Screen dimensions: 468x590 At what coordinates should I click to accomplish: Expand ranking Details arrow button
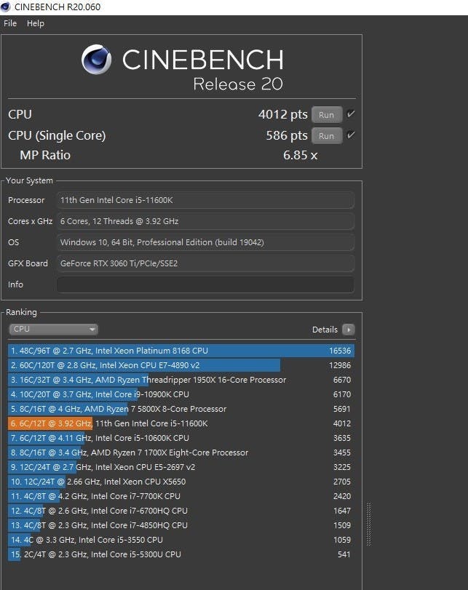(349, 330)
